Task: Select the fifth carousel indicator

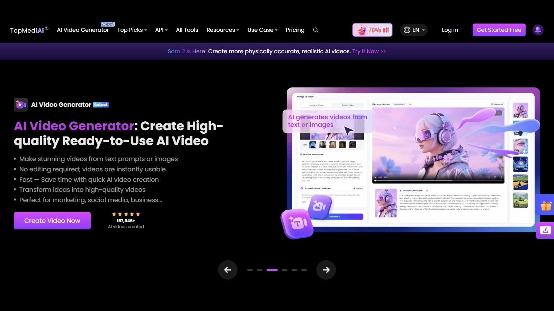Action: [x=294, y=270]
